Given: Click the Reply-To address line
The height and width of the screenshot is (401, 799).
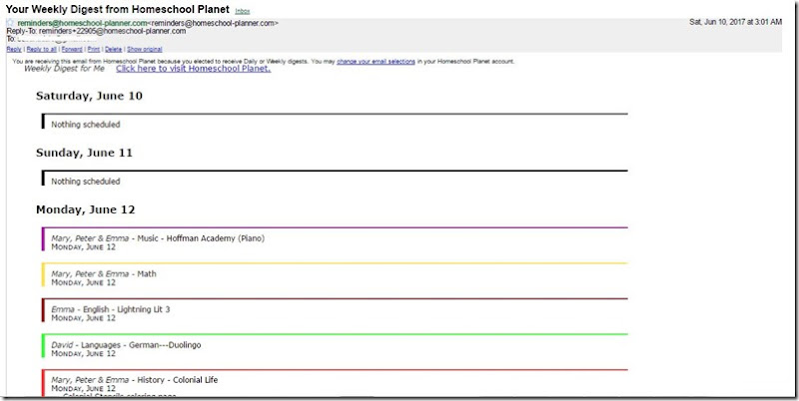Looking at the screenshot, I should (96, 31).
